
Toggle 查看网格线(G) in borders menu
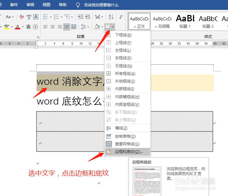(128, 144)
